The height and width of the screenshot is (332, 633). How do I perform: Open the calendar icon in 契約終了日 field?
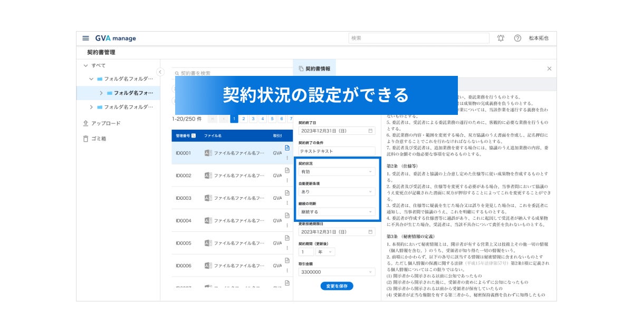(370, 131)
